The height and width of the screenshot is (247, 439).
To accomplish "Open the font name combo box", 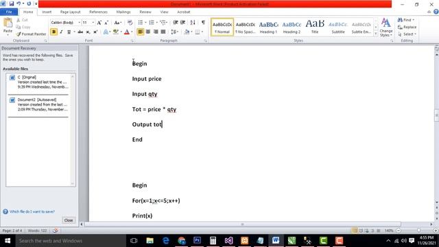I will [66, 23].
